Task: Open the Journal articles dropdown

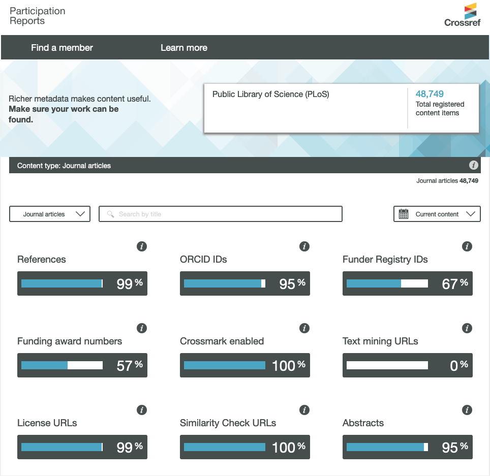Action: coord(50,214)
